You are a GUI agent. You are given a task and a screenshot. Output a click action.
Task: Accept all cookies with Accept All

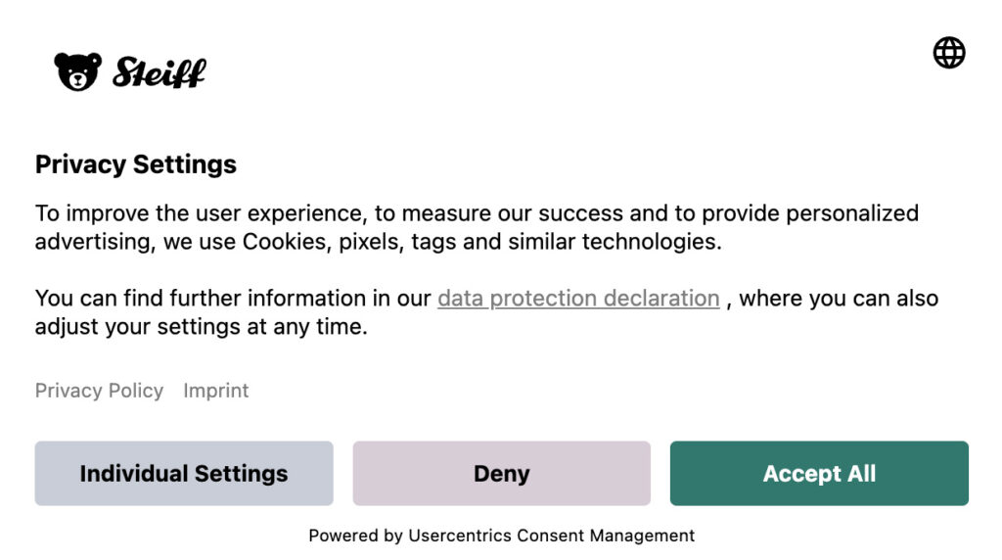tap(819, 474)
